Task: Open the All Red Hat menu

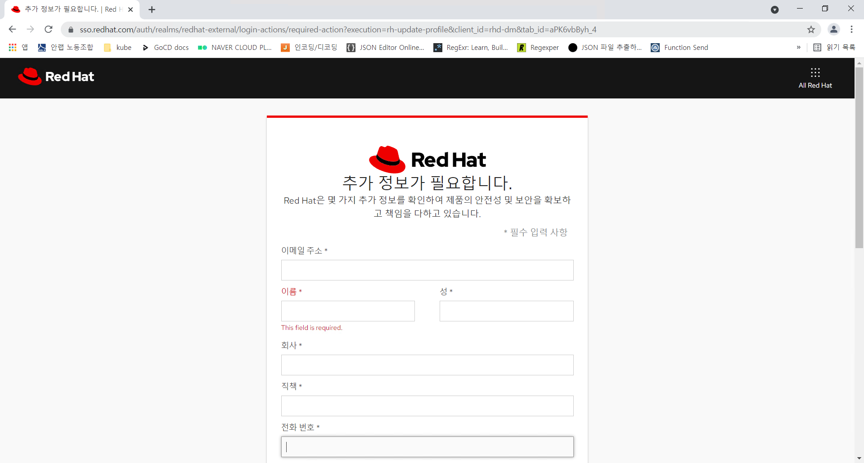Action: (x=815, y=78)
